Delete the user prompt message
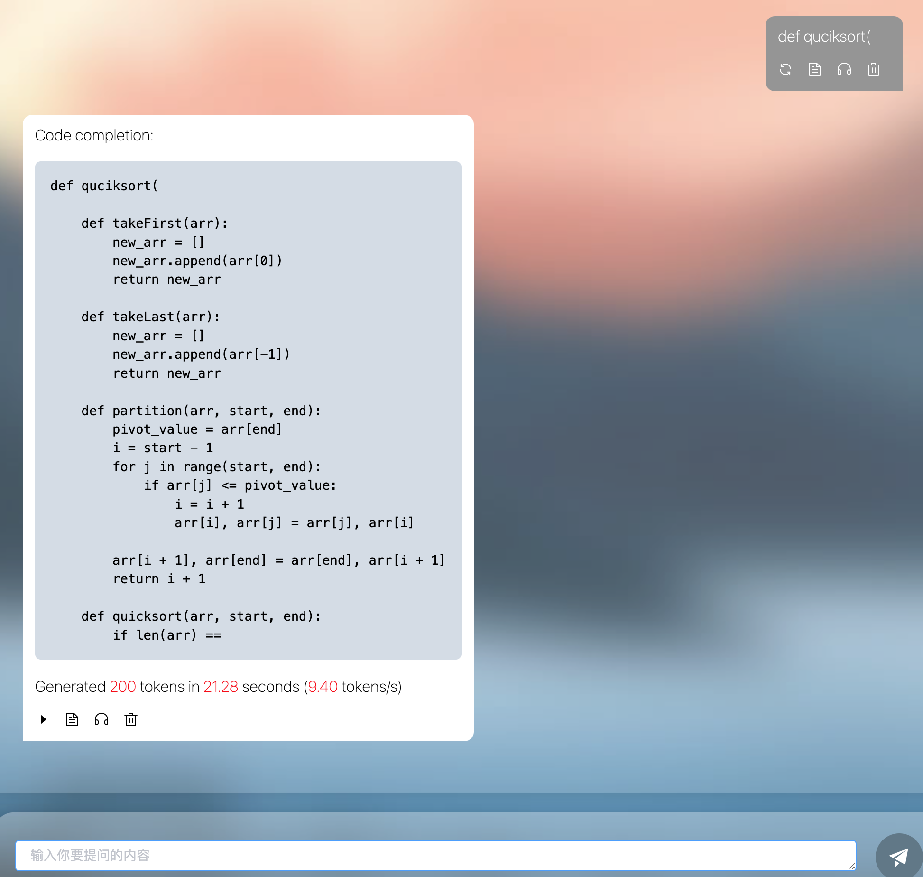923x877 pixels. click(874, 69)
